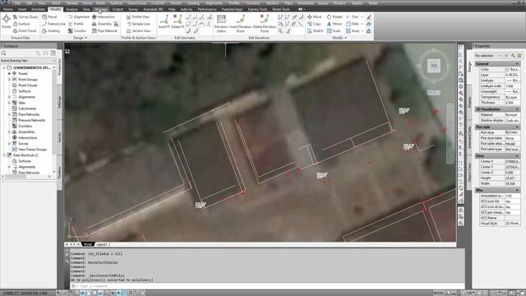Expand Point Groups tree node
This screenshot has height=296, width=526.
point(9,80)
